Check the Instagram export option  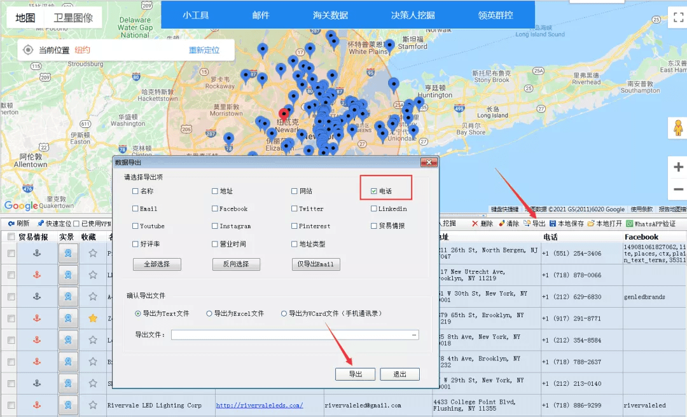(x=215, y=226)
